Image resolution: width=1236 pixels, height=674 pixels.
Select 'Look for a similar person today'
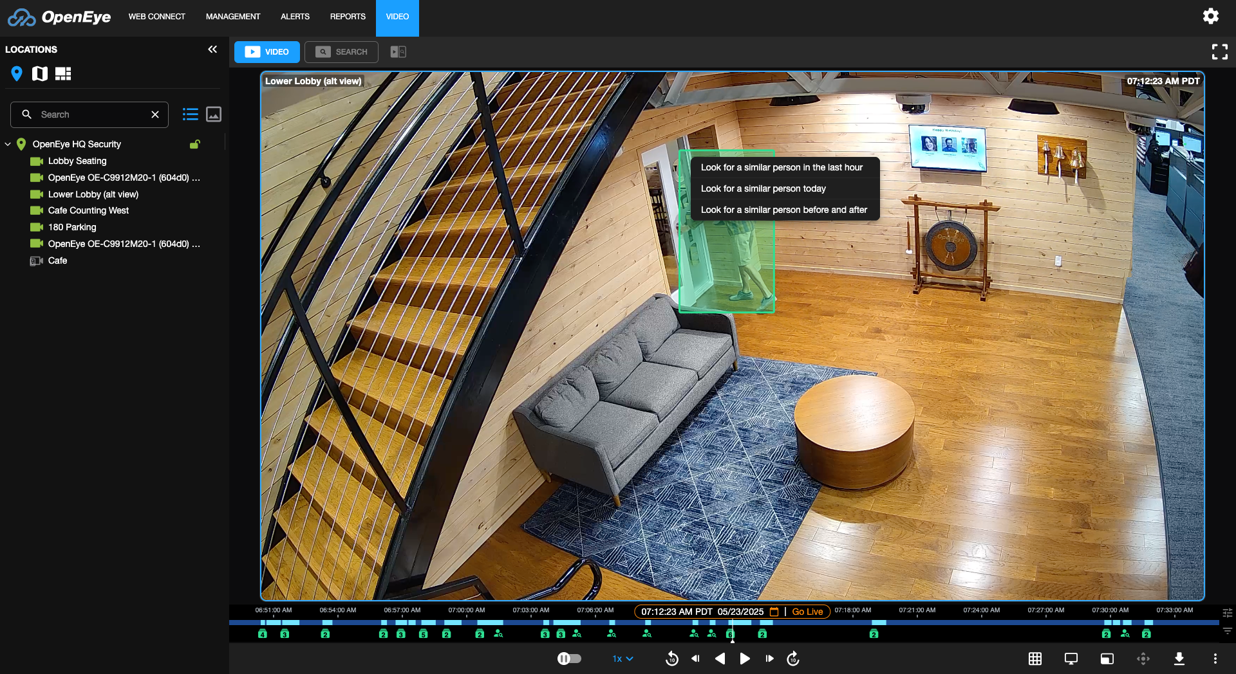tap(763, 188)
